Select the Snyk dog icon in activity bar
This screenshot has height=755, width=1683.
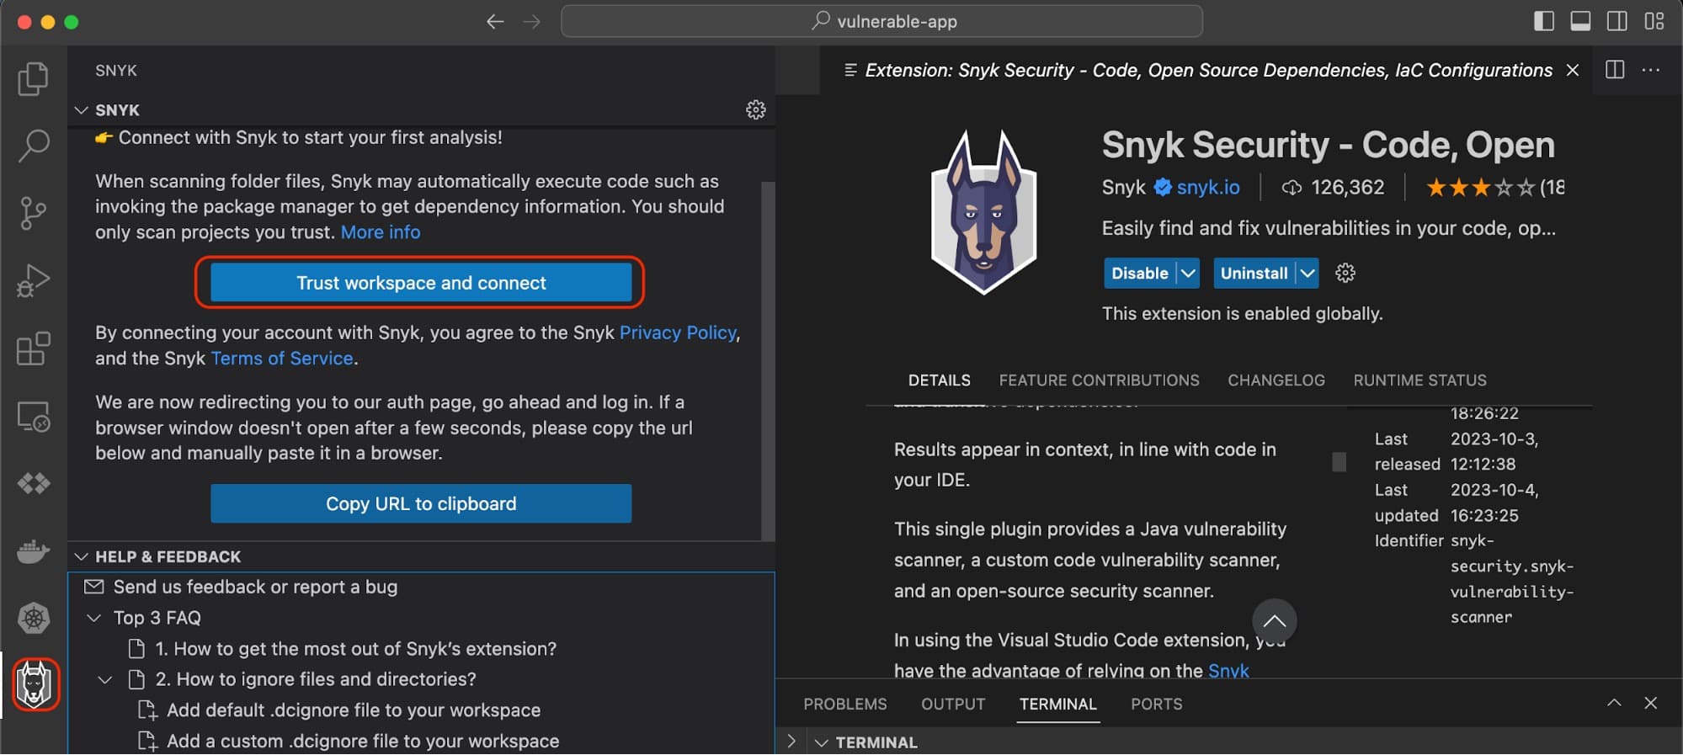[35, 684]
